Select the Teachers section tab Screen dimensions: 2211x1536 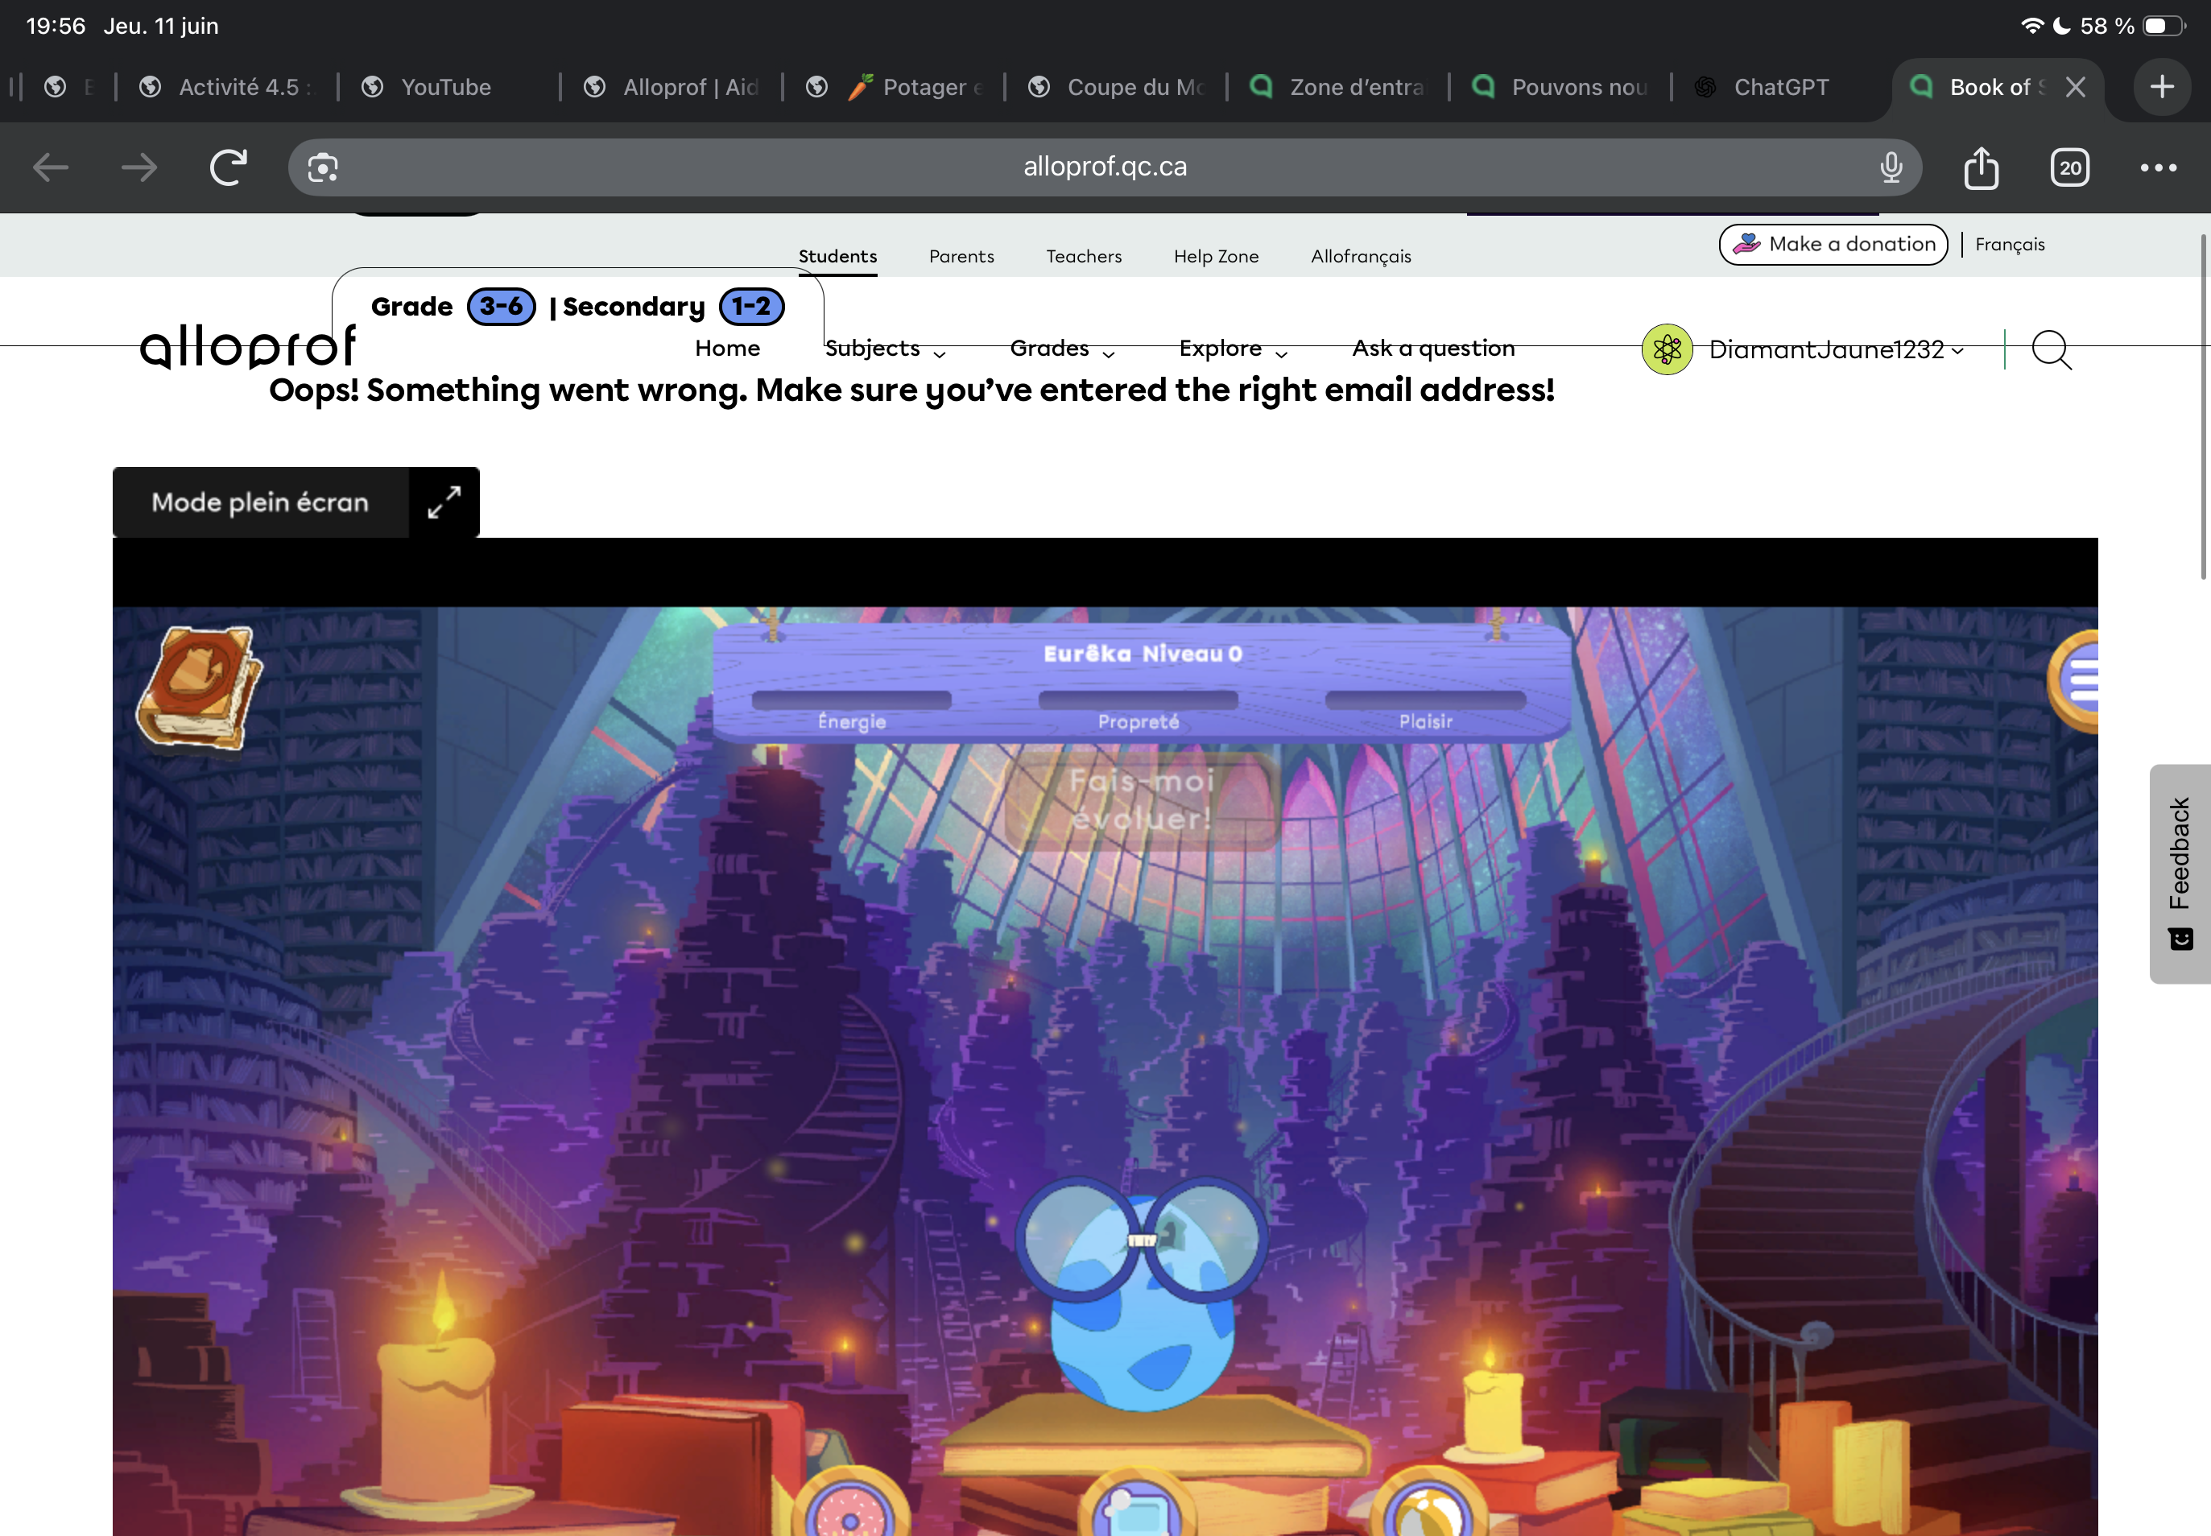1084,256
